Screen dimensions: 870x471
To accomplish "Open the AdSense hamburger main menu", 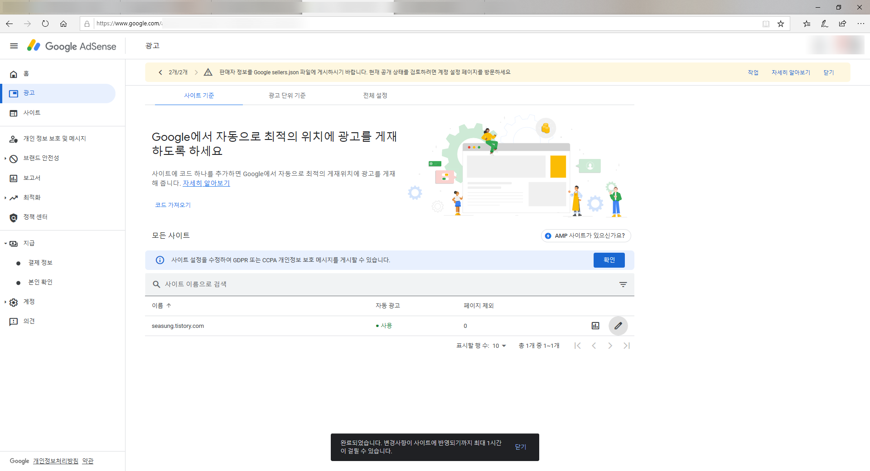I will [14, 46].
